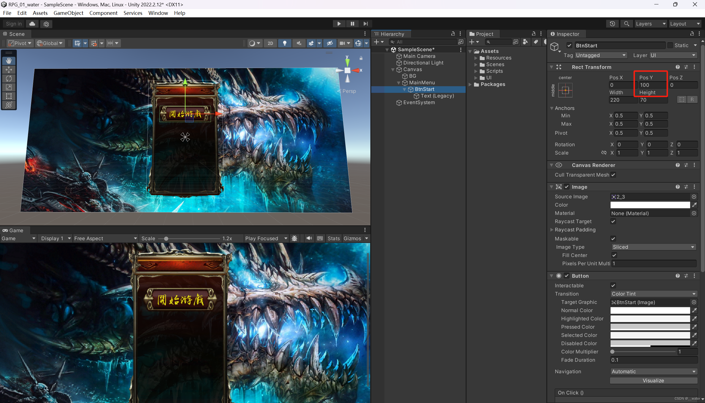
Task: Open the Assets menu
Action: [40, 13]
